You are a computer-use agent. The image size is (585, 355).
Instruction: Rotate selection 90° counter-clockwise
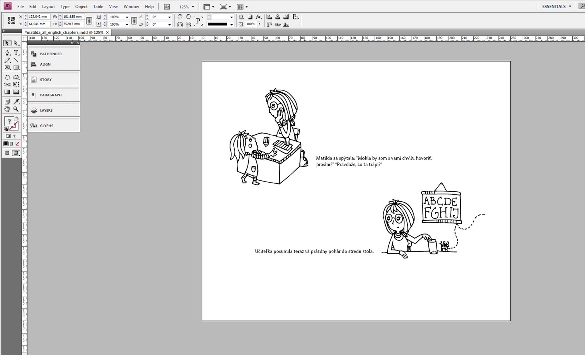pos(188,17)
